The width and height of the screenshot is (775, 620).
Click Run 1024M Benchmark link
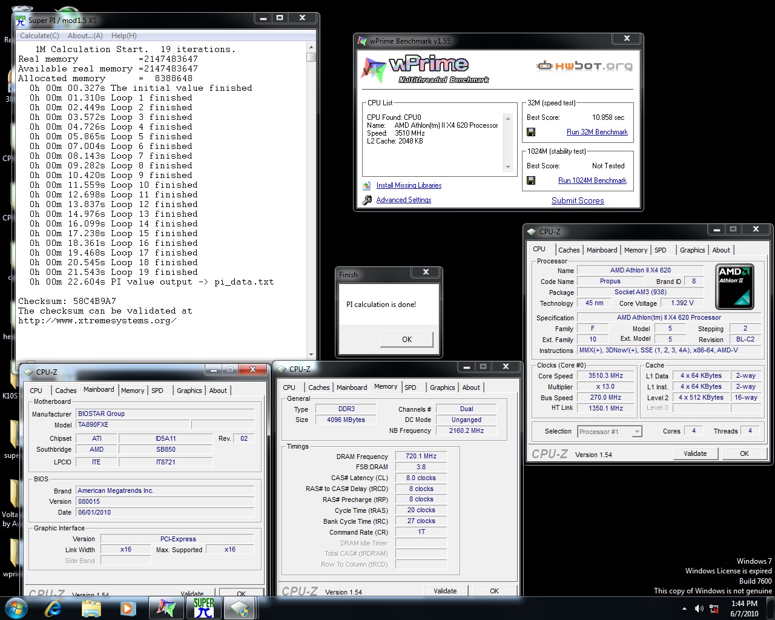pyautogui.click(x=592, y=180)
